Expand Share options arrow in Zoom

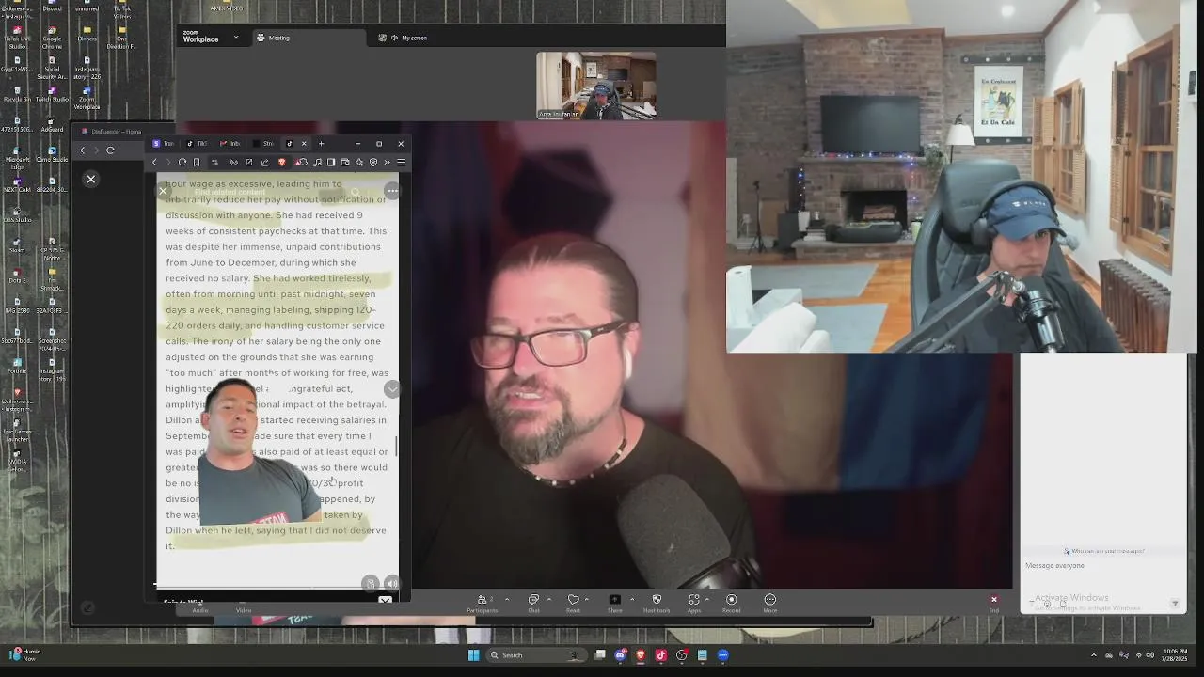click(x=631, y=599)
